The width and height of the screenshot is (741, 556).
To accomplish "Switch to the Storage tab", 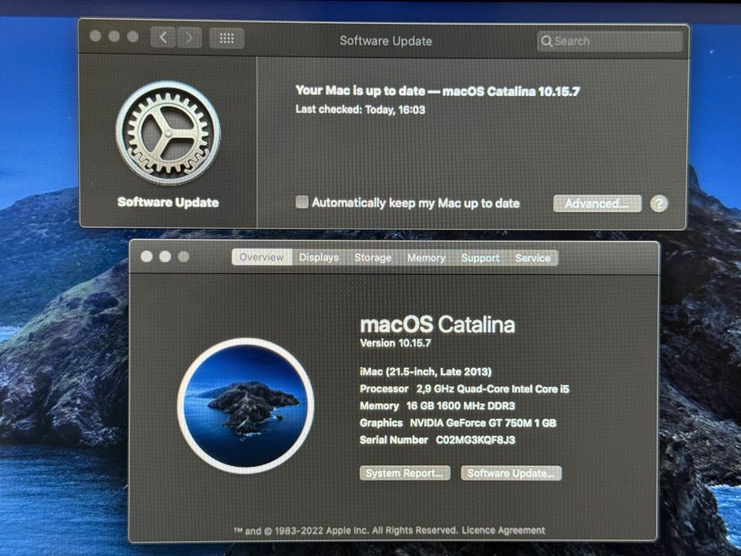I will click(x=372, y=257).
